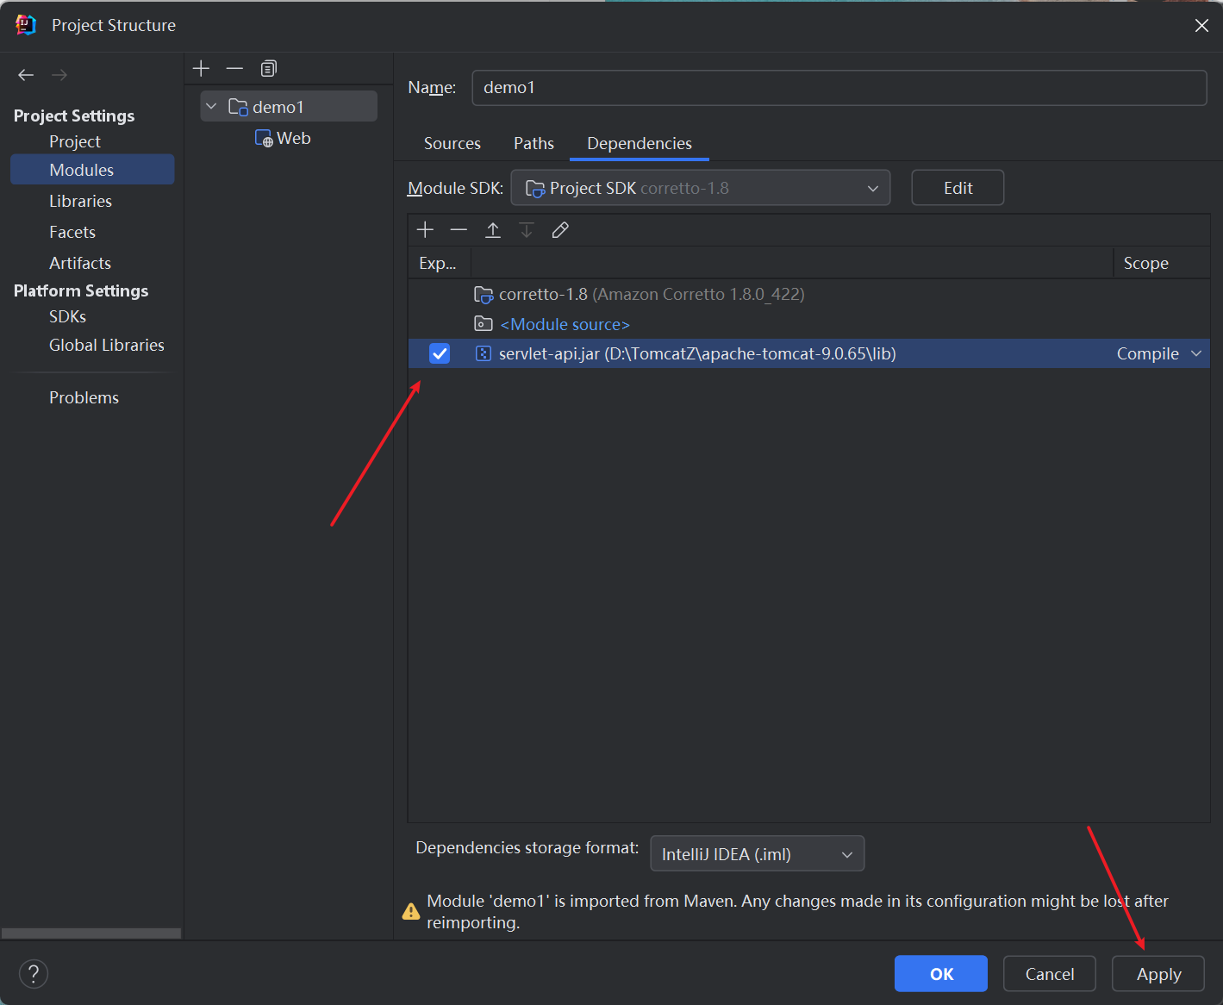The height and width of the screenshot is (1005, 1223).
Task: Click the IntelliJ IDEA logo icon
Action: pyautogui.click(x=26, y=25)
